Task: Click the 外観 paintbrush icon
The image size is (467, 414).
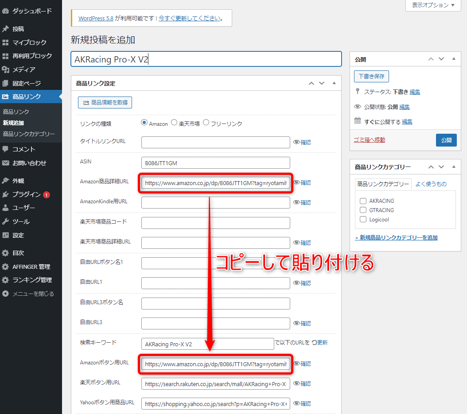Action: (x=5, y=181)
